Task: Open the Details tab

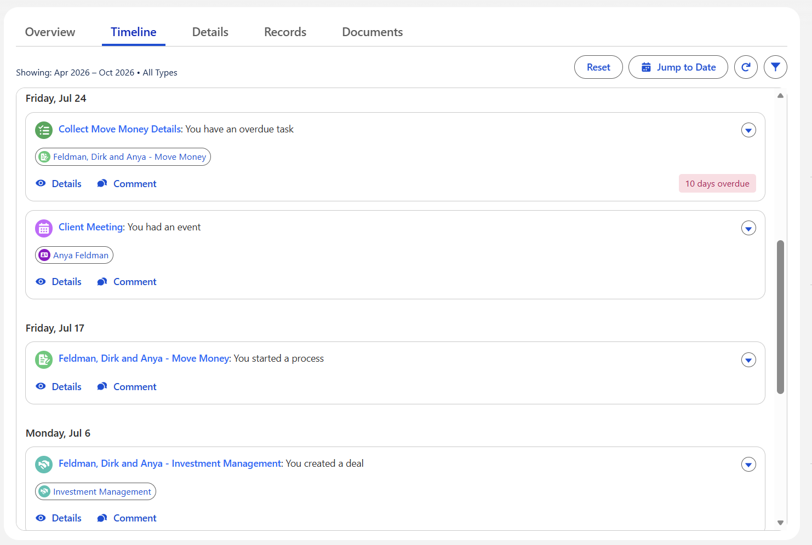Action: (x=210, y=32)
